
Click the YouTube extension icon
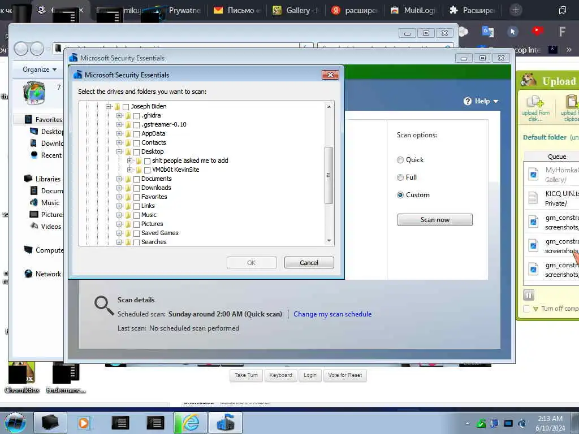(537, 32)
